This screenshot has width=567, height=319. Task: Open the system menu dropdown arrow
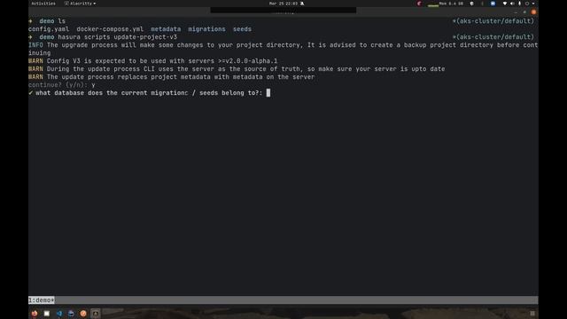pos(533,4)
